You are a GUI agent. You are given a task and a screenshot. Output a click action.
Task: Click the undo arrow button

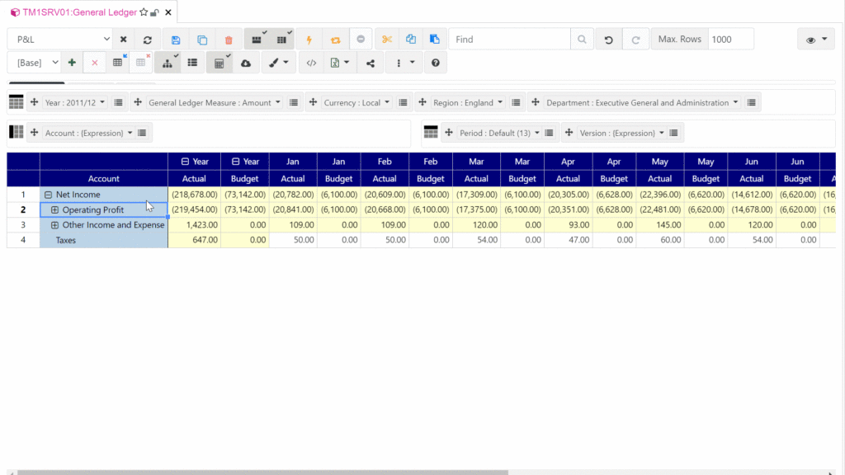tap(609, 40)
